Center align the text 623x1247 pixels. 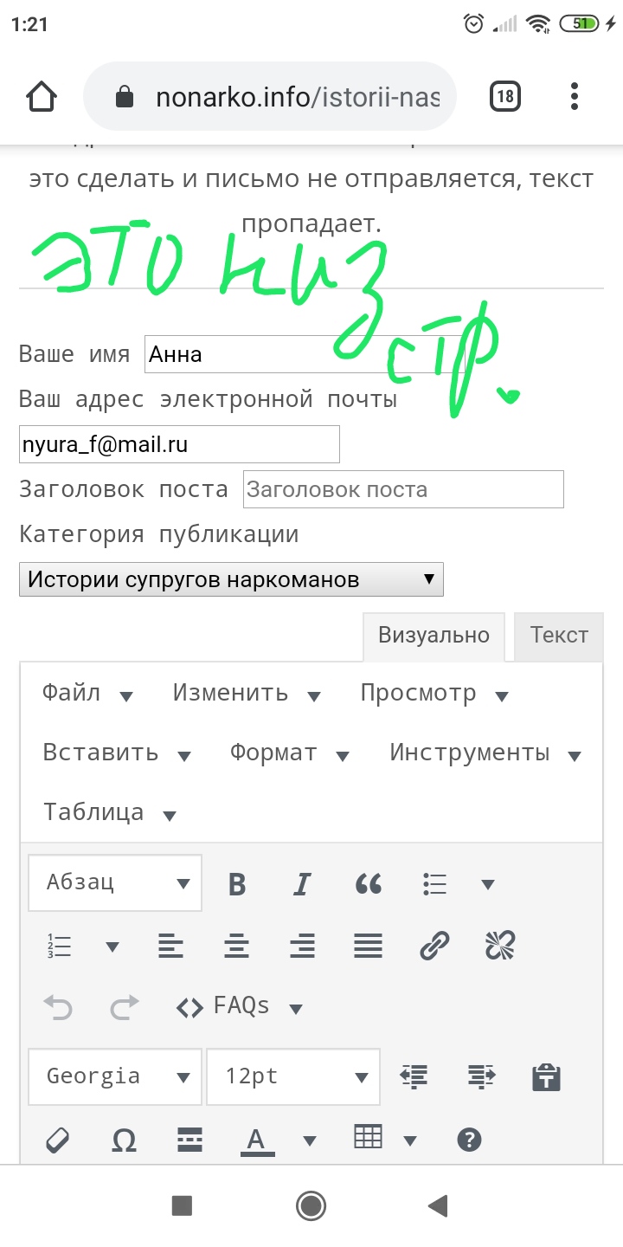pos(236,946)
